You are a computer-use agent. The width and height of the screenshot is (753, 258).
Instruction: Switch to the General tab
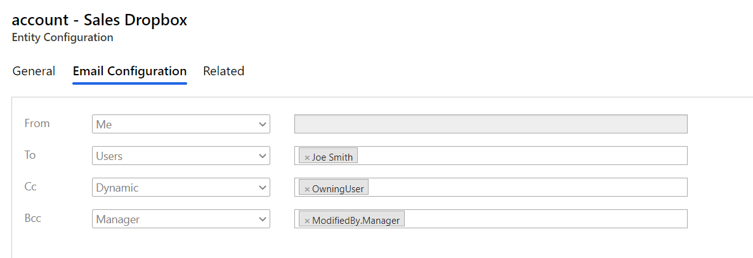point(34,71)
